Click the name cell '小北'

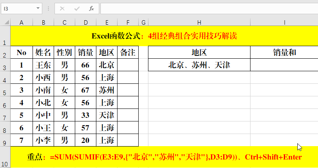tap(44, 102)
